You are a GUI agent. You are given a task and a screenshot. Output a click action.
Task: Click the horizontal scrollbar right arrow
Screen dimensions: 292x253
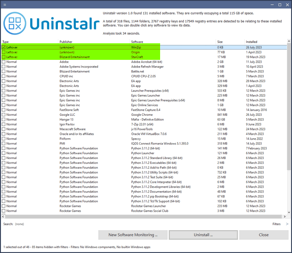pyautogui.click(x=285, y=217)
